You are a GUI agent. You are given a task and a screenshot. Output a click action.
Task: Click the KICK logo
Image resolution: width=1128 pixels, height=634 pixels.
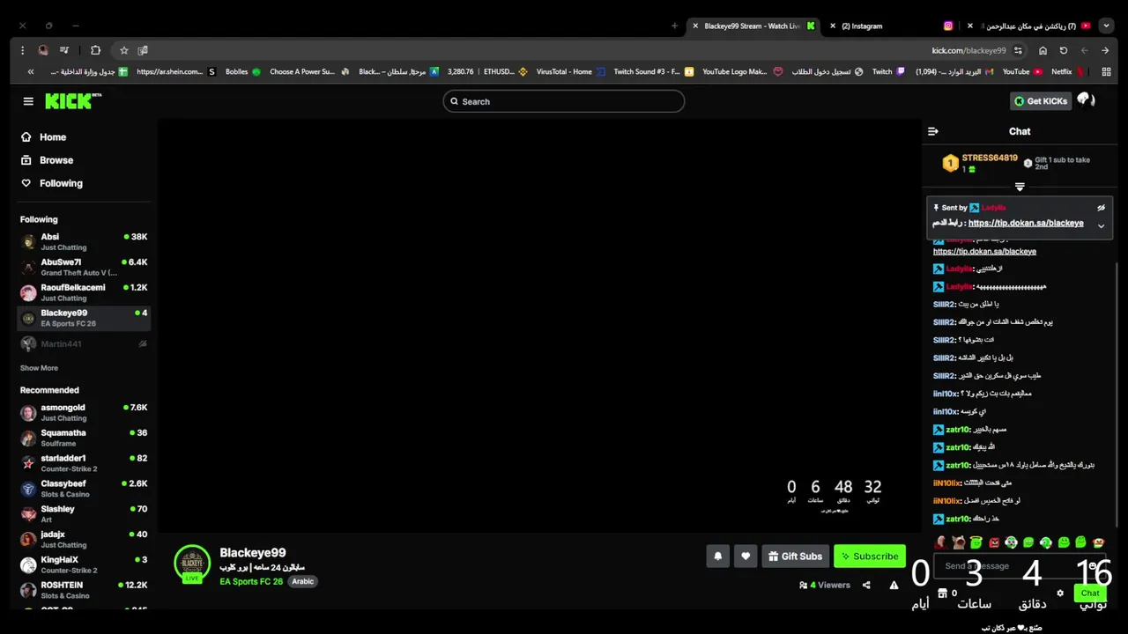coord(72,101)
